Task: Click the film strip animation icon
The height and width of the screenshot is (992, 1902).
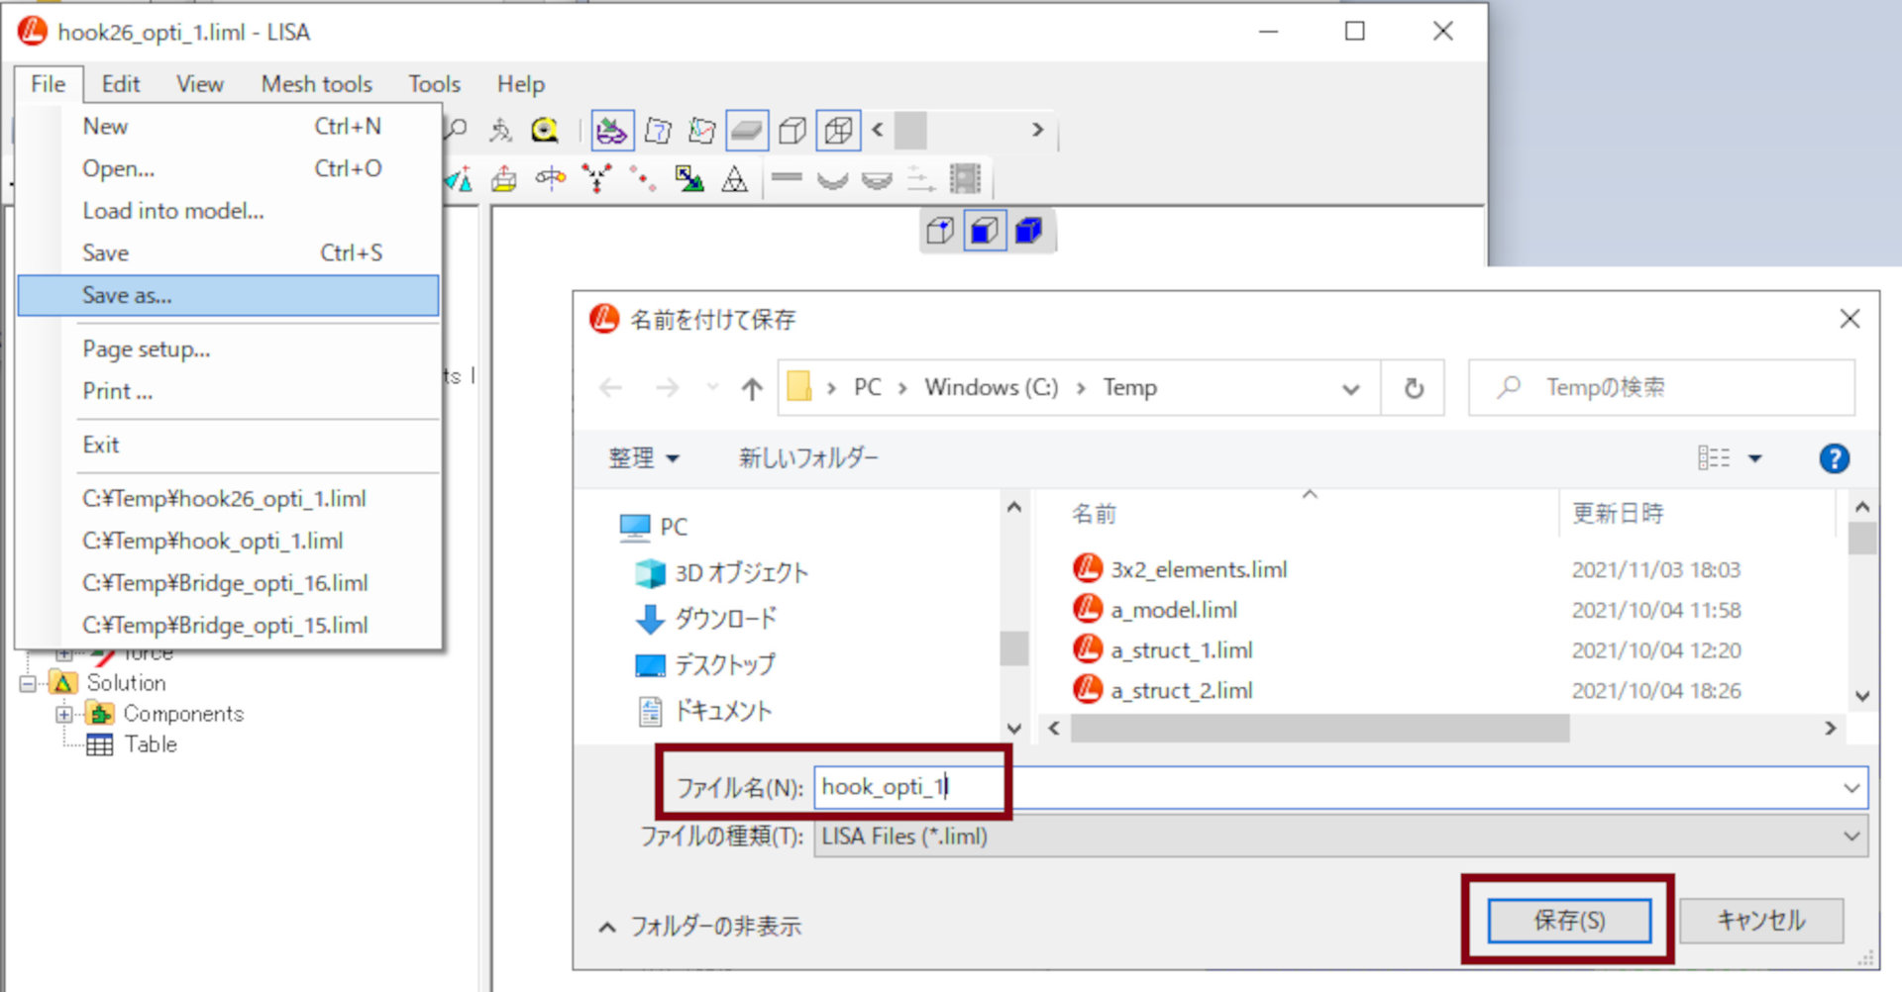Action: [965, 179]
